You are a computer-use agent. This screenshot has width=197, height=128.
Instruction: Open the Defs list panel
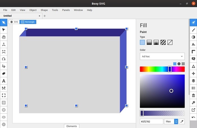tap(193, 88)
